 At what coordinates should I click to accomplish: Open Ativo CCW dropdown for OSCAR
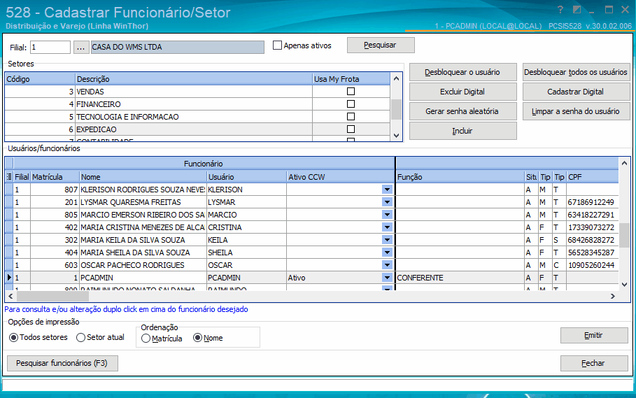387,264
